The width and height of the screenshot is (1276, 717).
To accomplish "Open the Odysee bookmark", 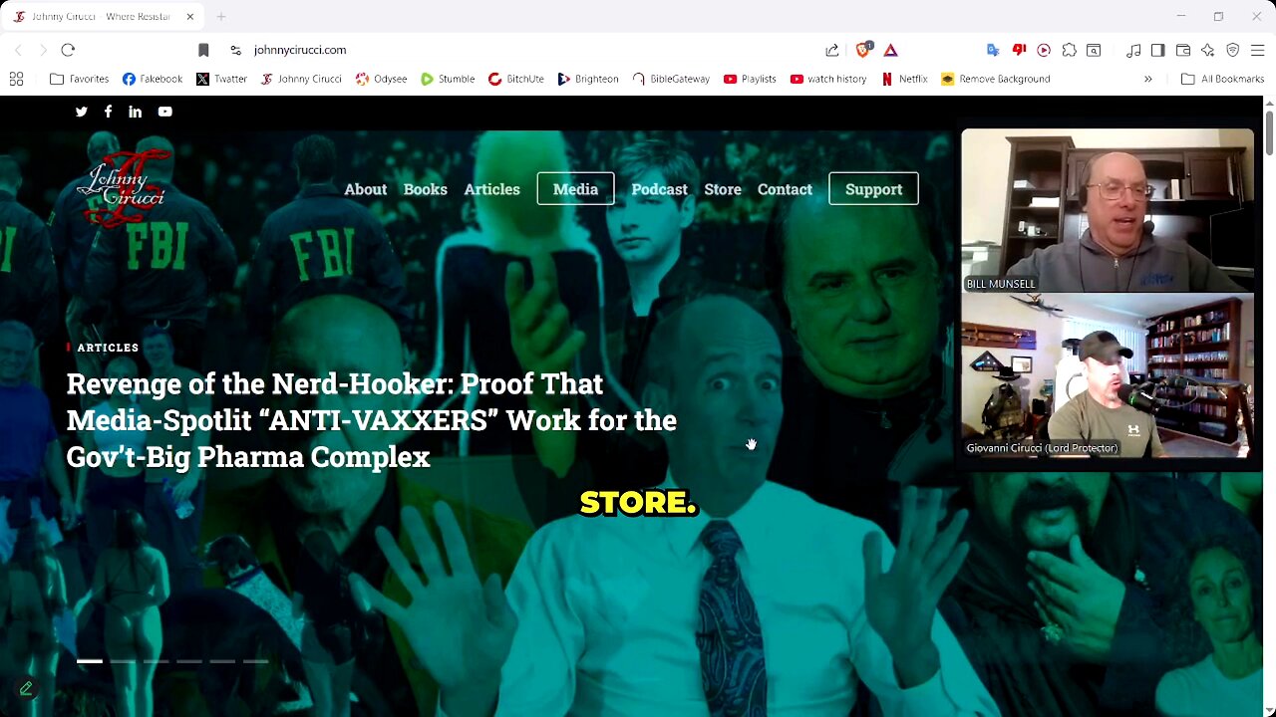I will click(381, 79).
